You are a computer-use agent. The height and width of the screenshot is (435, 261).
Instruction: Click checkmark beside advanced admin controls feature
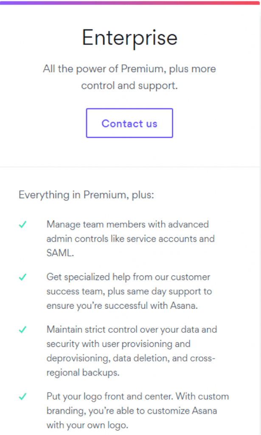23,224
